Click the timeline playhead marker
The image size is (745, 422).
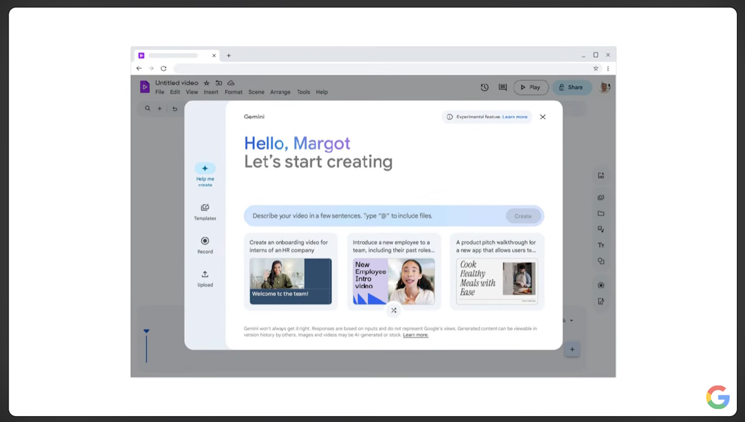pyautogui.click(x=146, y=332)
